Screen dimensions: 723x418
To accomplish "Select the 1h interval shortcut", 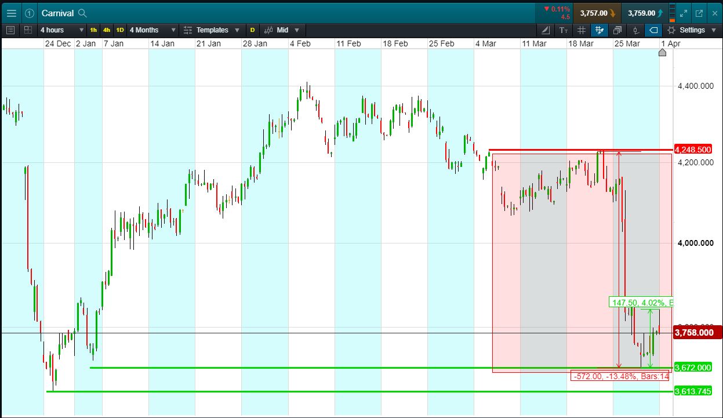I will point(93,30).
